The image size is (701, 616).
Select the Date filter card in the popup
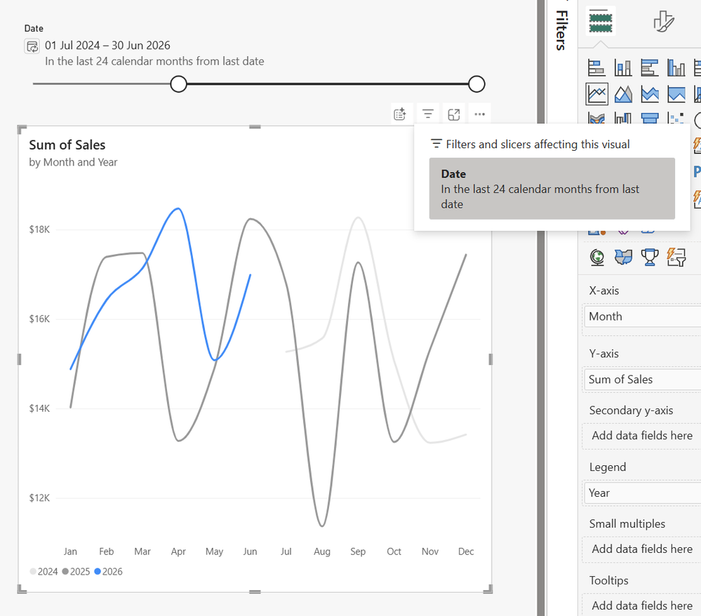[552, 189]
